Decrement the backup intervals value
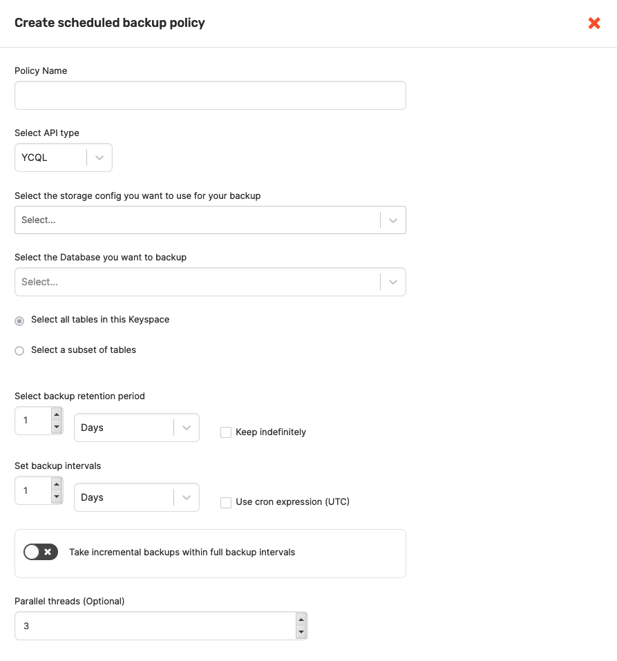This screenshot has width=617, height=661. click(x=57, y=495)
